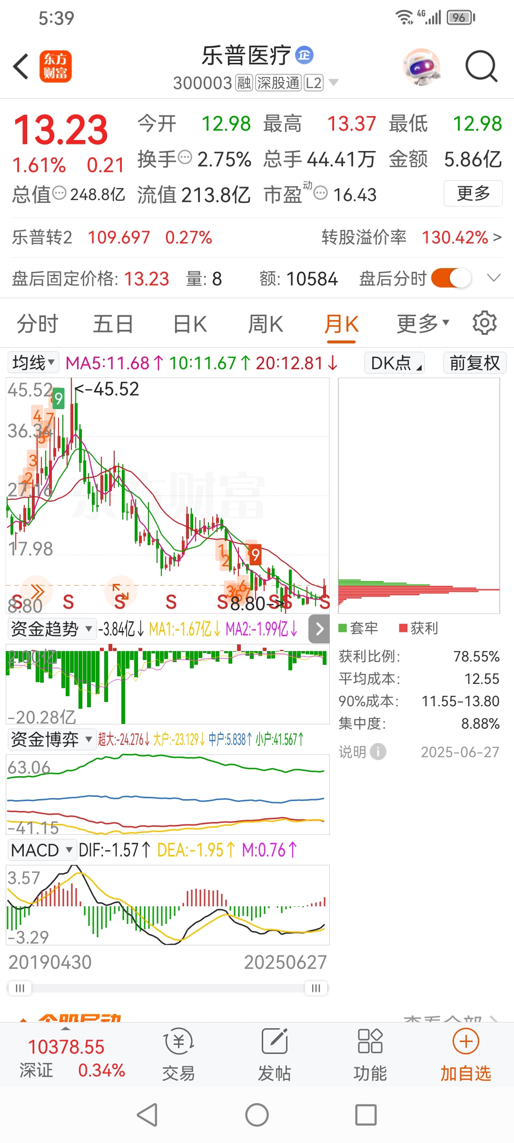Tap Android back navigation button

[x=147, y=1115]
